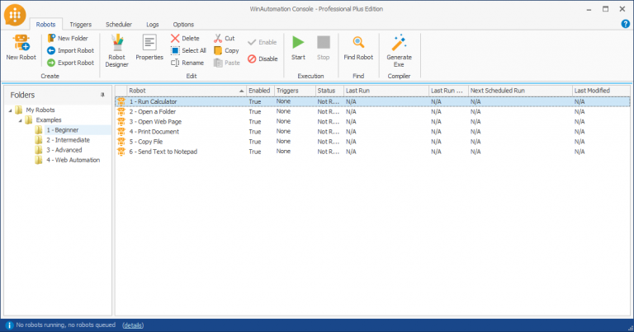The height and width of the screenshot is (332, 634).
Task: Create a New Robot
Action: pos(21,48)
